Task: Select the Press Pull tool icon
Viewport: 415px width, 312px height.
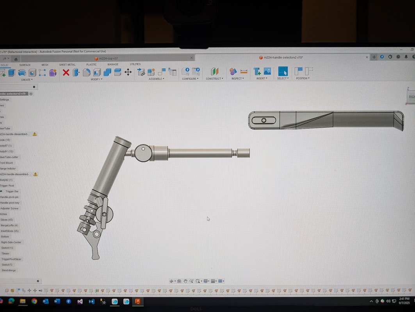Action: [76, 73]
